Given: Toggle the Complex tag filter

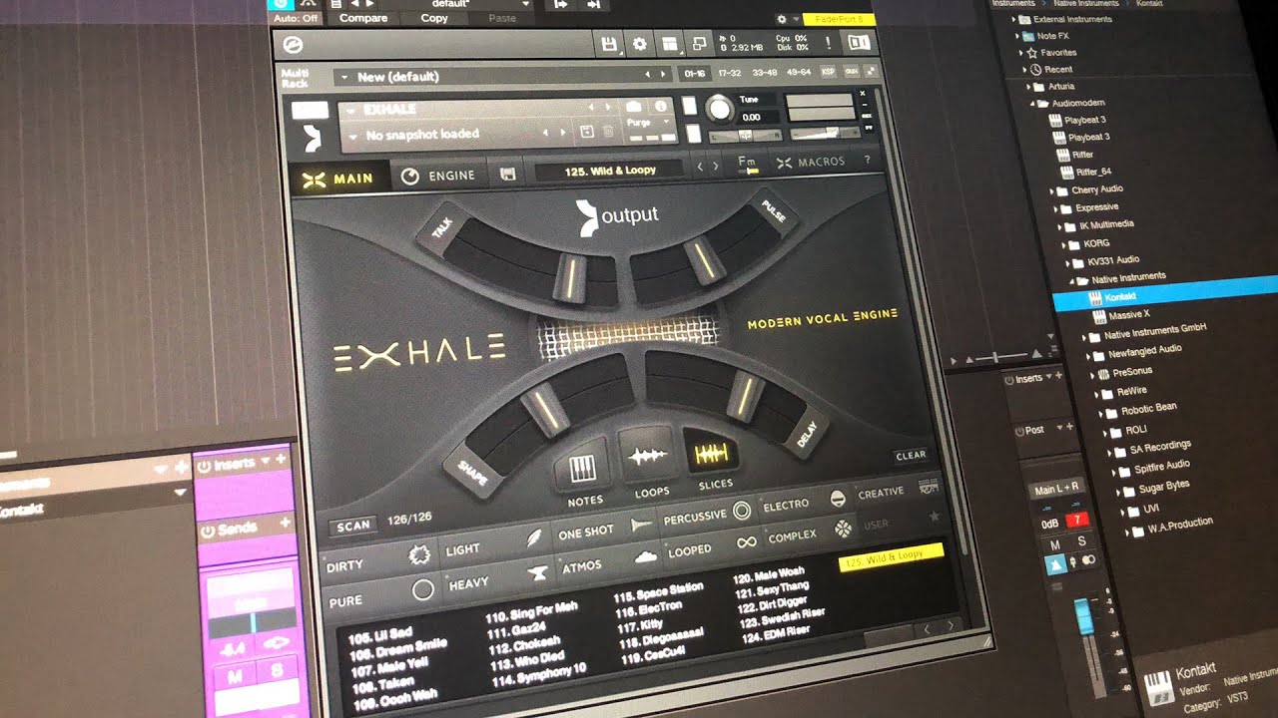Looking at the screenshot, I should [811, 533].
